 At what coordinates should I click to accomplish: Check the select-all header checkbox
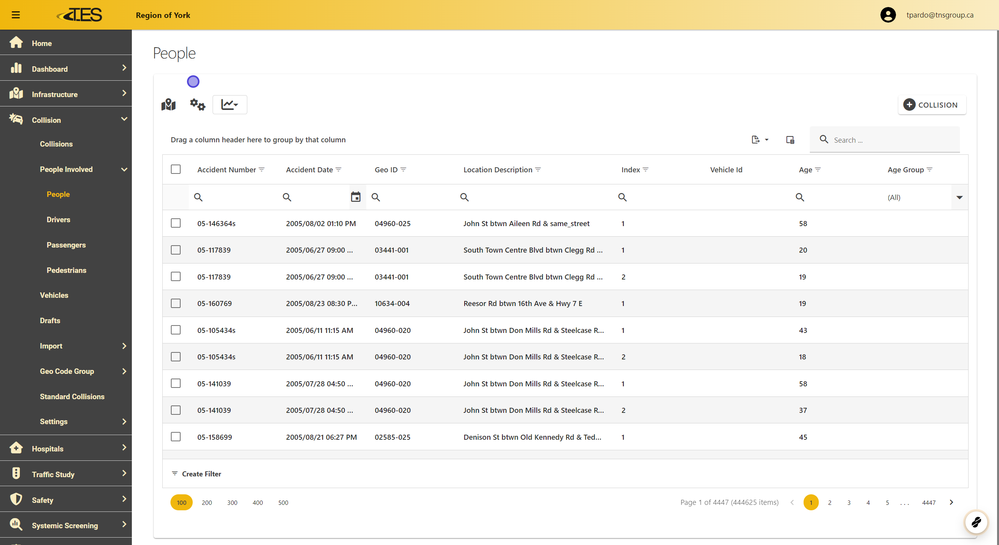pyautogui.click(x=176, y=169)
